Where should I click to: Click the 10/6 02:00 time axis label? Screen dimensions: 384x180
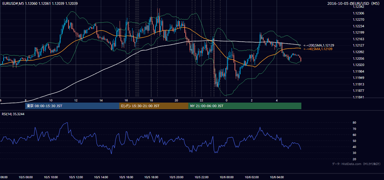pos(252,177)
